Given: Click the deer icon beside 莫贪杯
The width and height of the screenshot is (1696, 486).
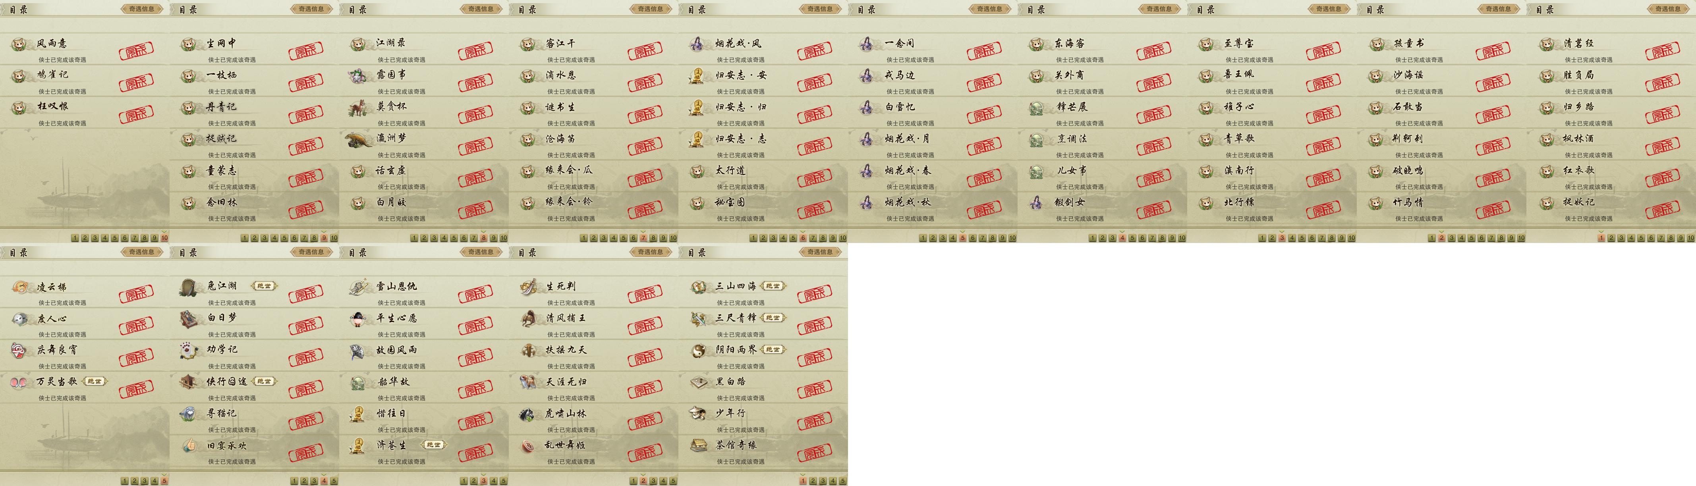Looking at the screenshot, I should [x=358, y=107].
